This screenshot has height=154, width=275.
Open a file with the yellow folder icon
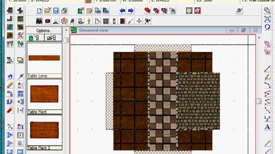click(47, 11)
